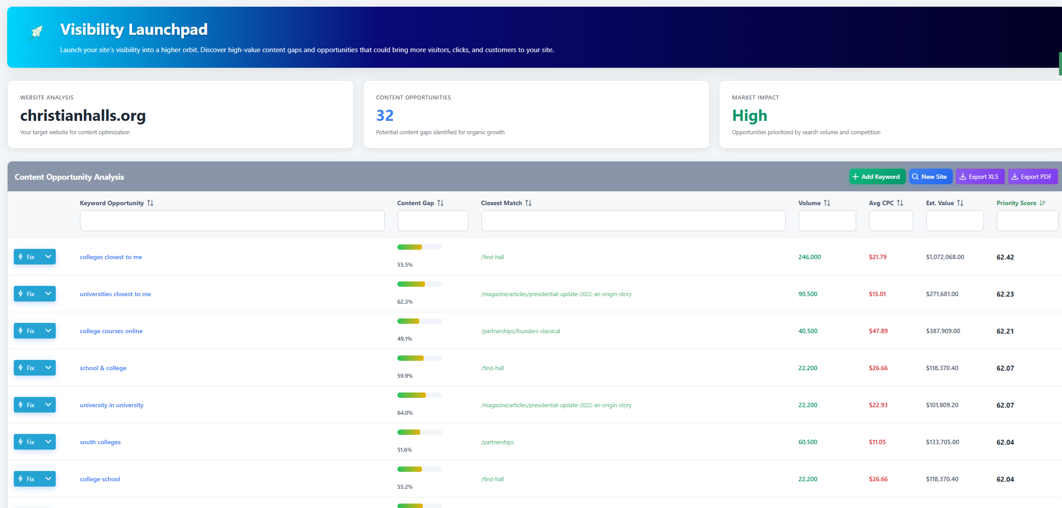The height and width of the screenshot is (508, 1062).
Task: Open universities closest to me keyword link
Action: click(x=115, y=294)
